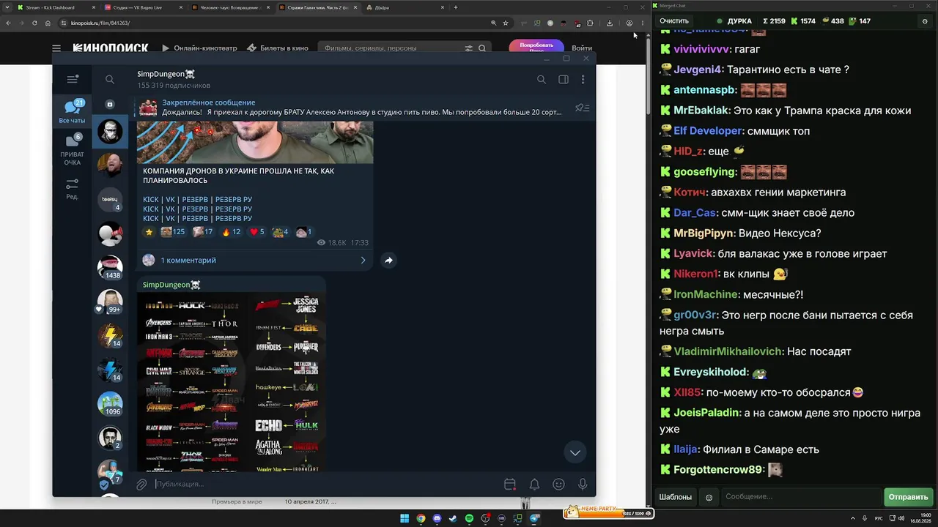This screenshot has width=938, height=527.
Task: Open Spotify from the taskbar
Action: [469, 519]
